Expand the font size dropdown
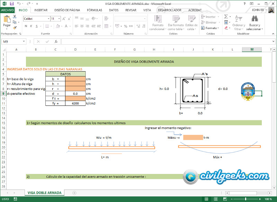The image size is (277, 202). pos(59,19)
